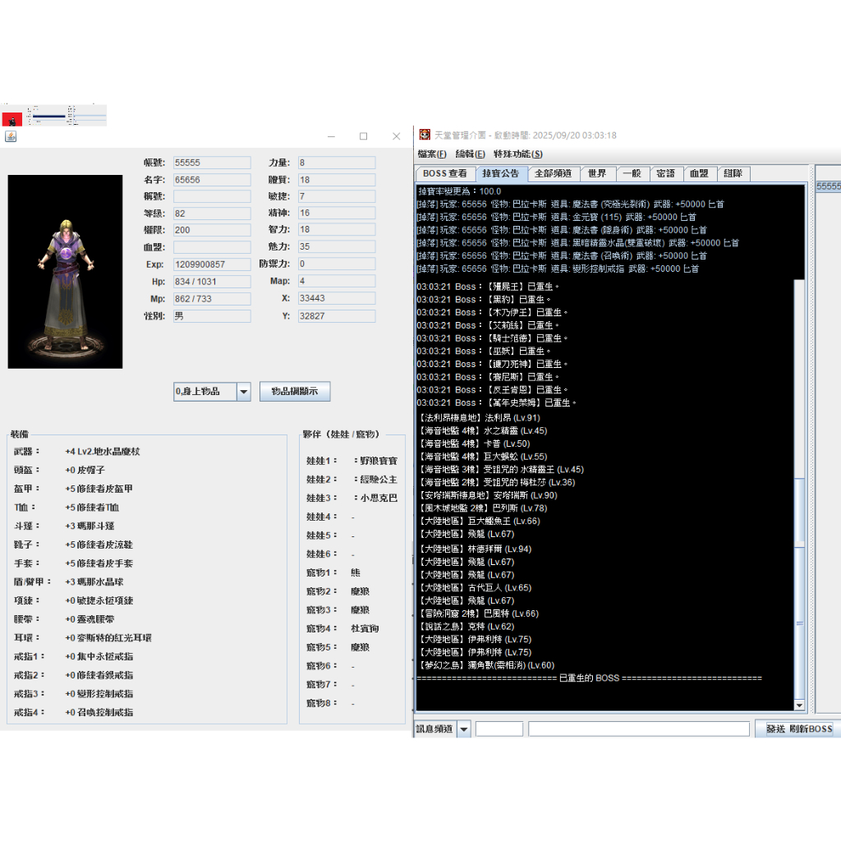Image resolution: width=841 pixels, height=841 pixels.
Task: Switch to the 全部頻道 tab
Action: [x=553, y=174]
